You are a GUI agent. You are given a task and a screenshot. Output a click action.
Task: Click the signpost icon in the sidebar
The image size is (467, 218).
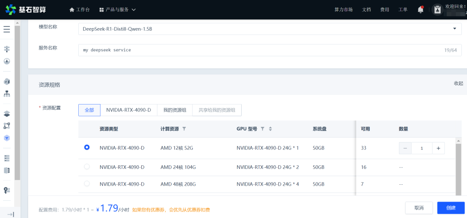coord(6,49)
